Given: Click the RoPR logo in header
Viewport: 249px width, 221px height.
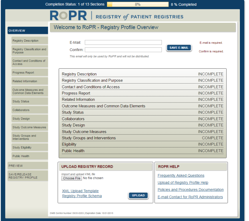Looking at the screenshot, I should point(68,16).
